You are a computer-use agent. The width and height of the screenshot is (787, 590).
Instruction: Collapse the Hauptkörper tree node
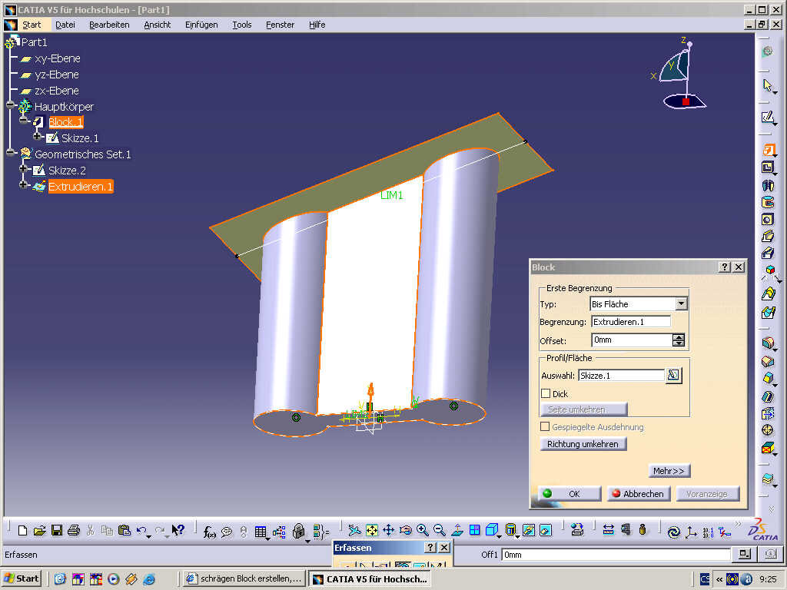tap(11, 105)
